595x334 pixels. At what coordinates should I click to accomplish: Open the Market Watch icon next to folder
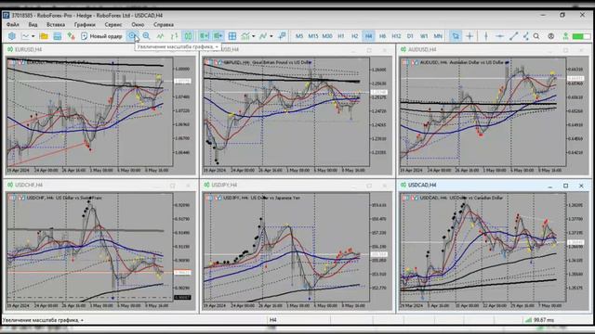tap(58, 36)
